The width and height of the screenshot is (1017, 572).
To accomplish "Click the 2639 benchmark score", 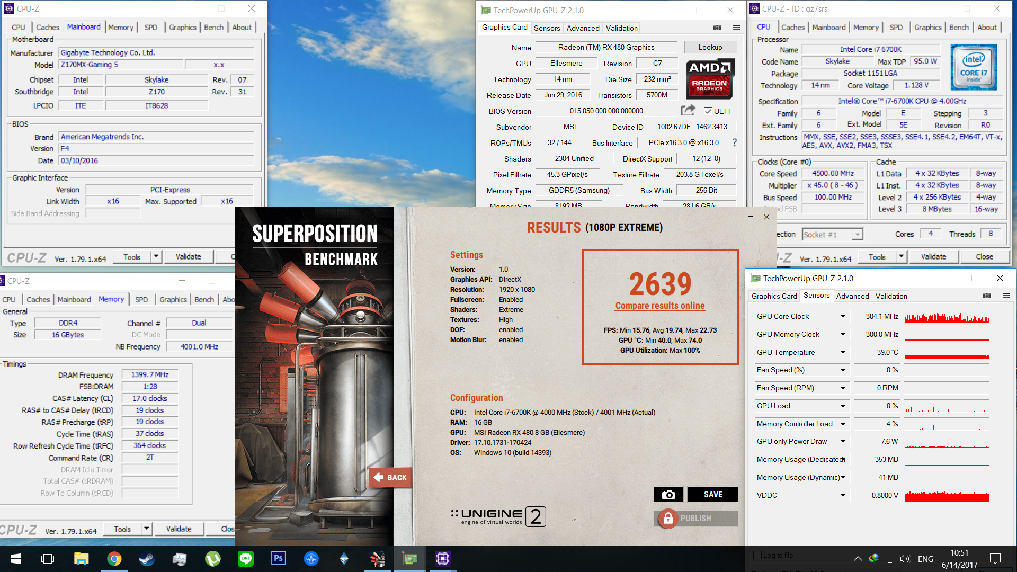I will pos(661,284).
